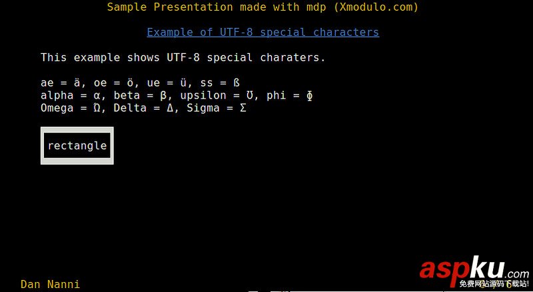Click inside the rectangle box
Screen dimensions: 533x292
(x=77, y=146)
